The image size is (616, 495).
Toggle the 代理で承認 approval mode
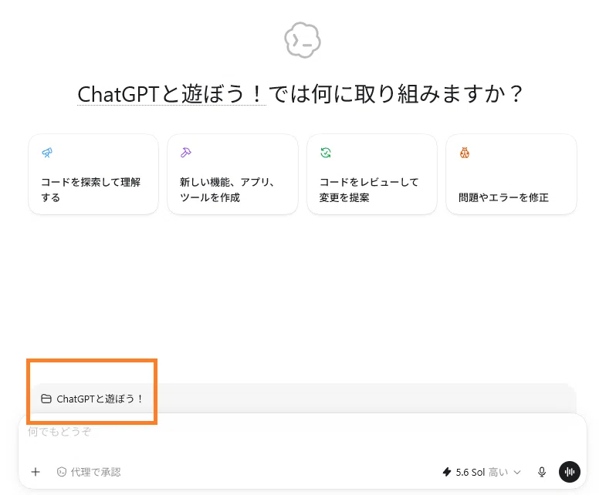tap(89, 472)
